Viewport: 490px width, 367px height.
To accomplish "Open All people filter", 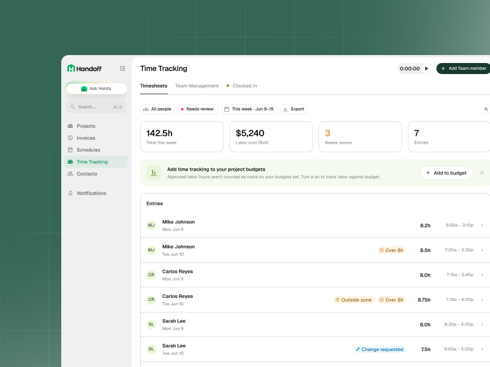I will [157, 109].
